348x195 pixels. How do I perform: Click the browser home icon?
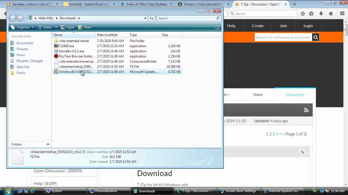331,14
